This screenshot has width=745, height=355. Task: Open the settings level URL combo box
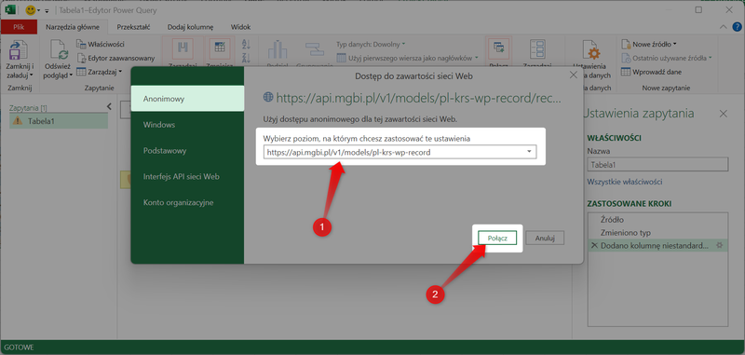(400, 152)
